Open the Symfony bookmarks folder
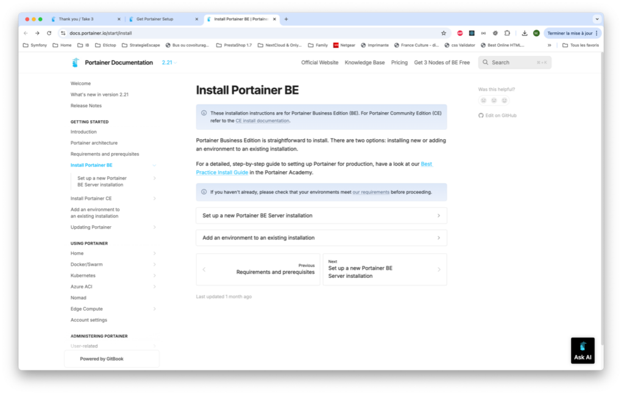Screen dimensions: 624x395 pyautogui.click(x=35, y=45)
